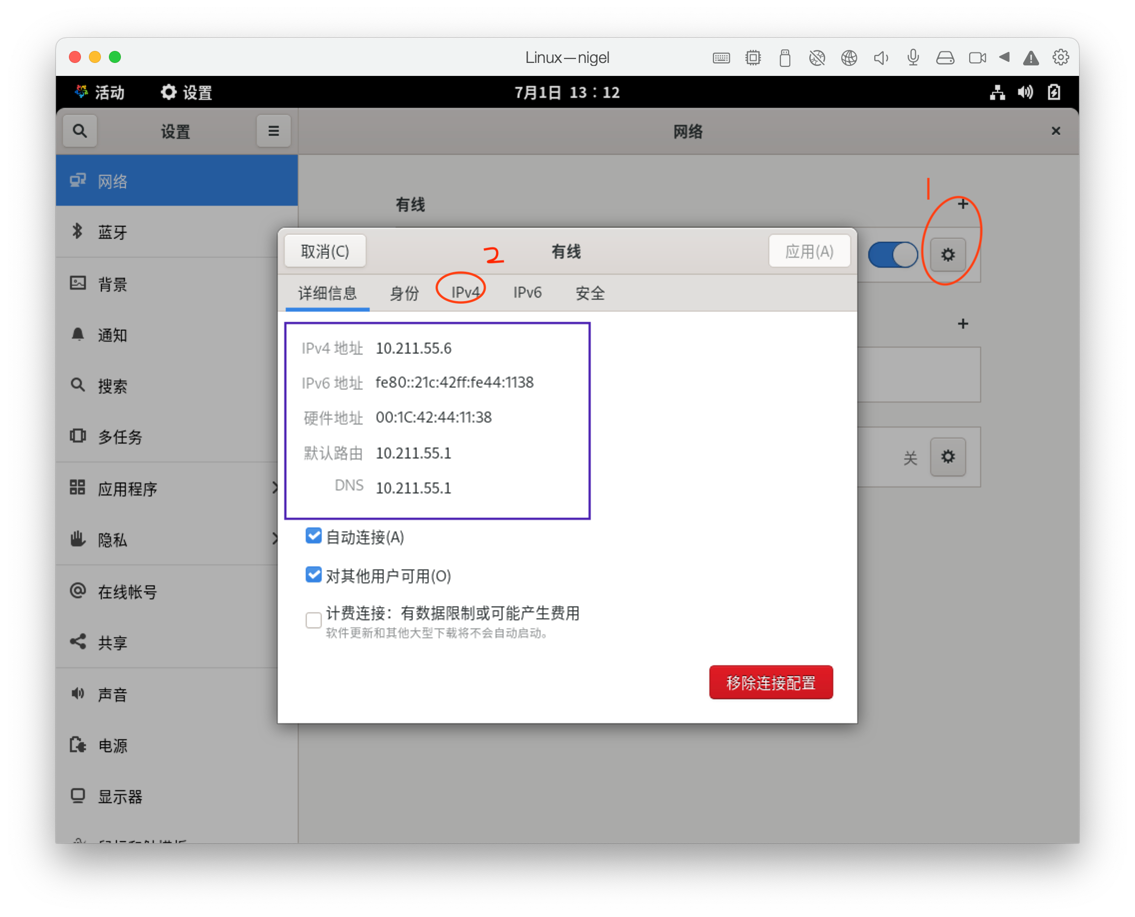Image resolution: width=1135 pixels, height=917 pixels.
Task: Click the 移除连接配置 button
Action: pos(771,682)
